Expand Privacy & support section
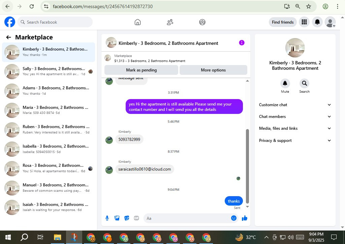 point(295,141)
